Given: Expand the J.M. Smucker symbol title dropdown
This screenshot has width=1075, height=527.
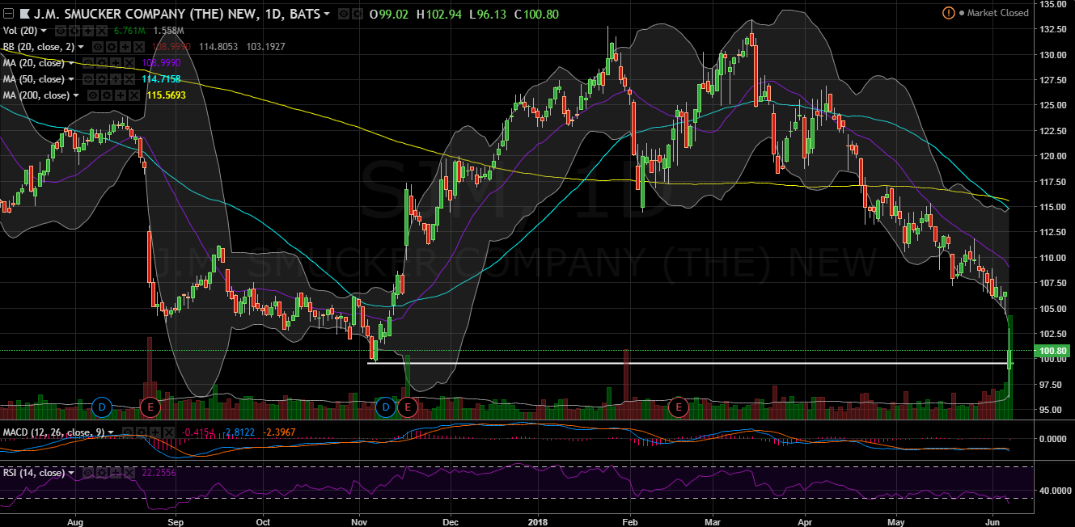Looking at the screenshot, I should click(x=326, y=14).
